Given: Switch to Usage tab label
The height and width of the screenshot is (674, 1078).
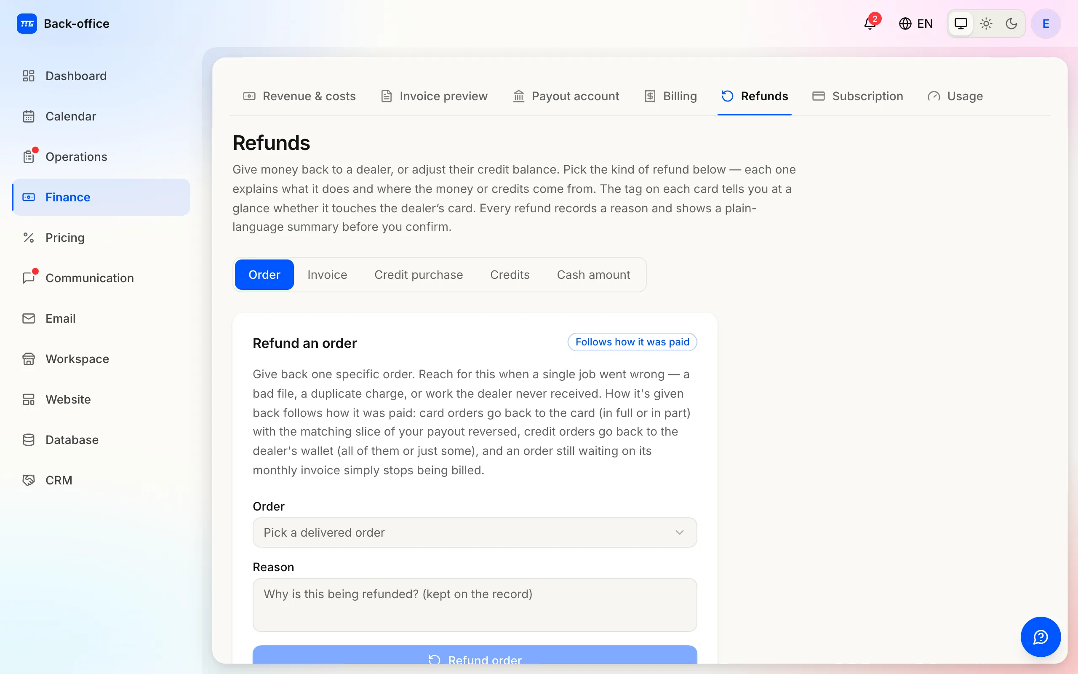Looking at the screenshot, I should click(x=965, y=96).
